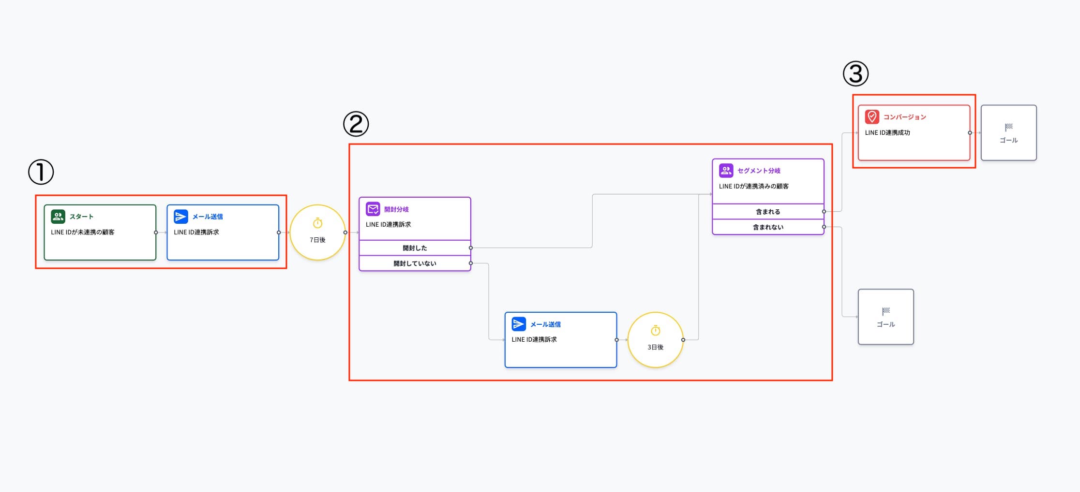Click the green Start node people icon
Image resolution: width=1080 pixels, height=492 pixels.
[x=58, y=217]
